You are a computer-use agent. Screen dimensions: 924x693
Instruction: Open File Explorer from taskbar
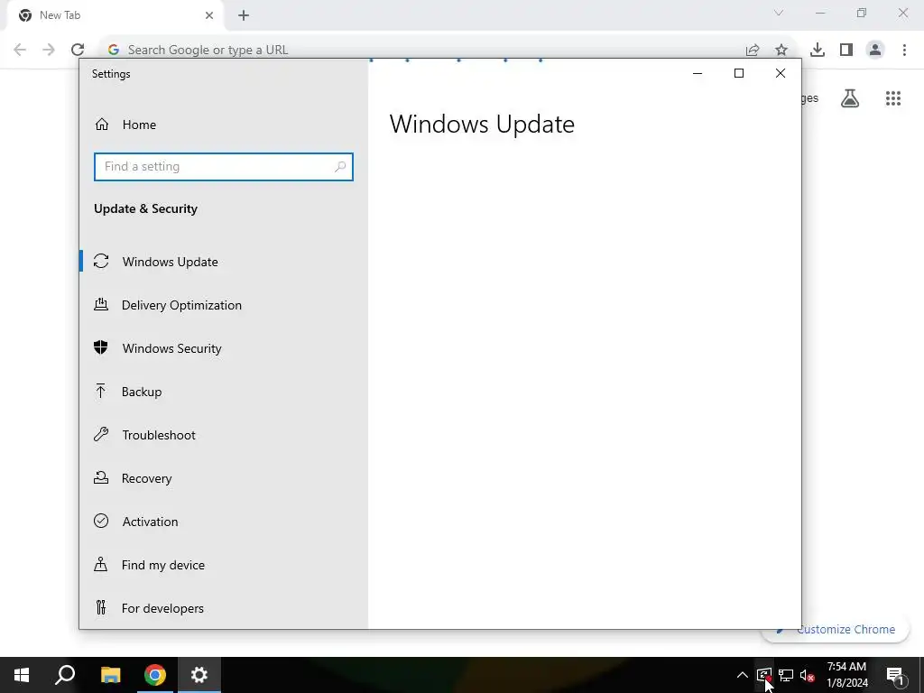pos(111,675)
